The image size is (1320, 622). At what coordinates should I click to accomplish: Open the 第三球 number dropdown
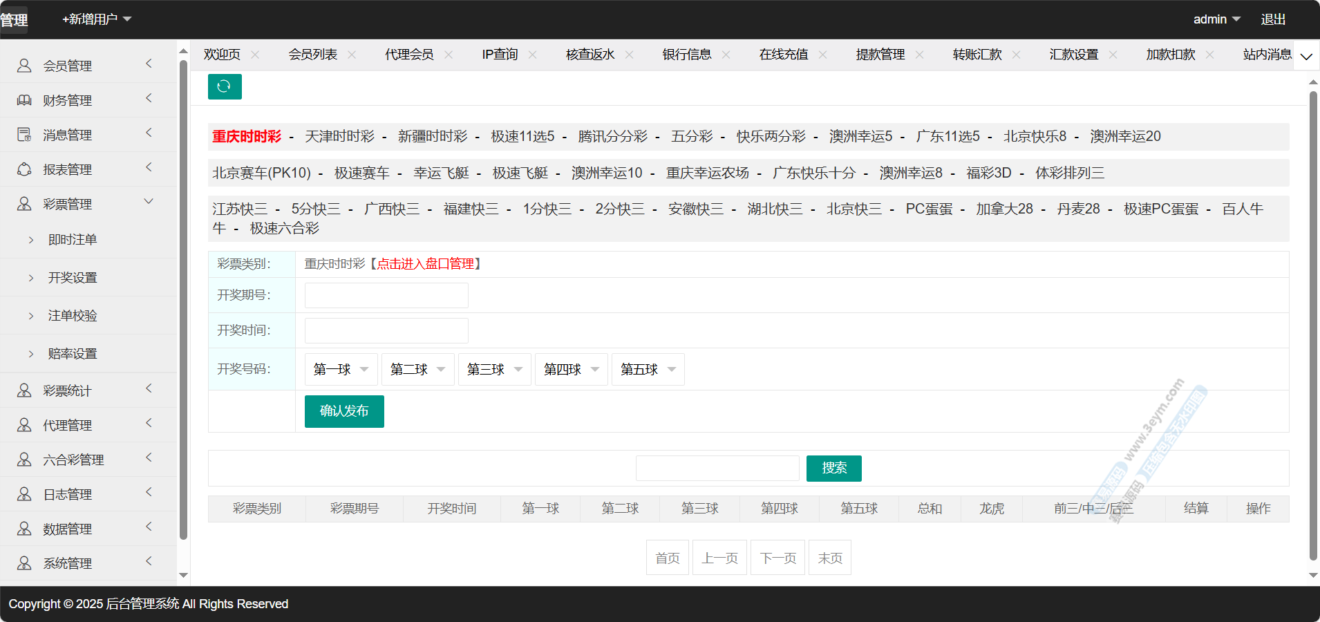[x=494, y=369]
